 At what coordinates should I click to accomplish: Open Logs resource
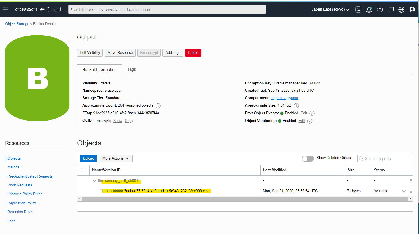11,221
